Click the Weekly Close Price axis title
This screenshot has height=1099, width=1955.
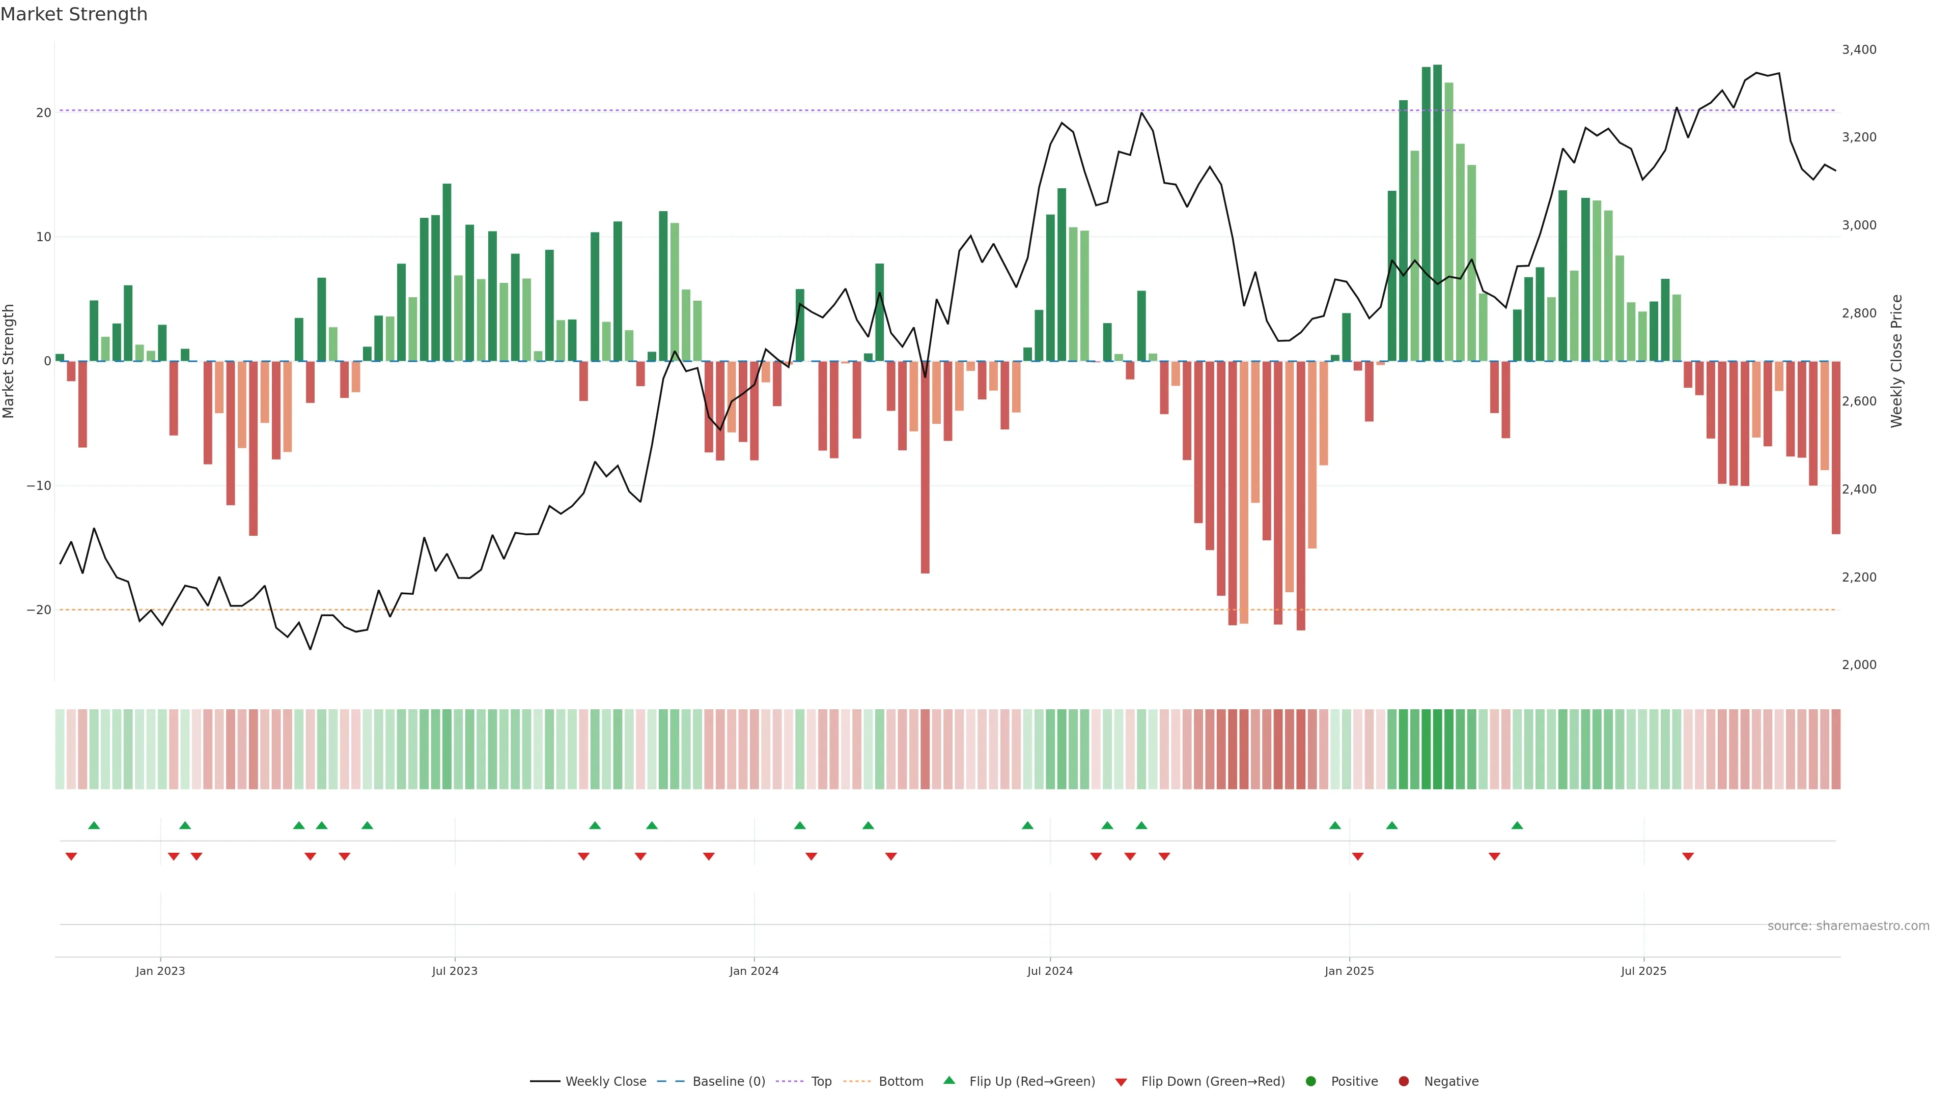[1896, 361]
